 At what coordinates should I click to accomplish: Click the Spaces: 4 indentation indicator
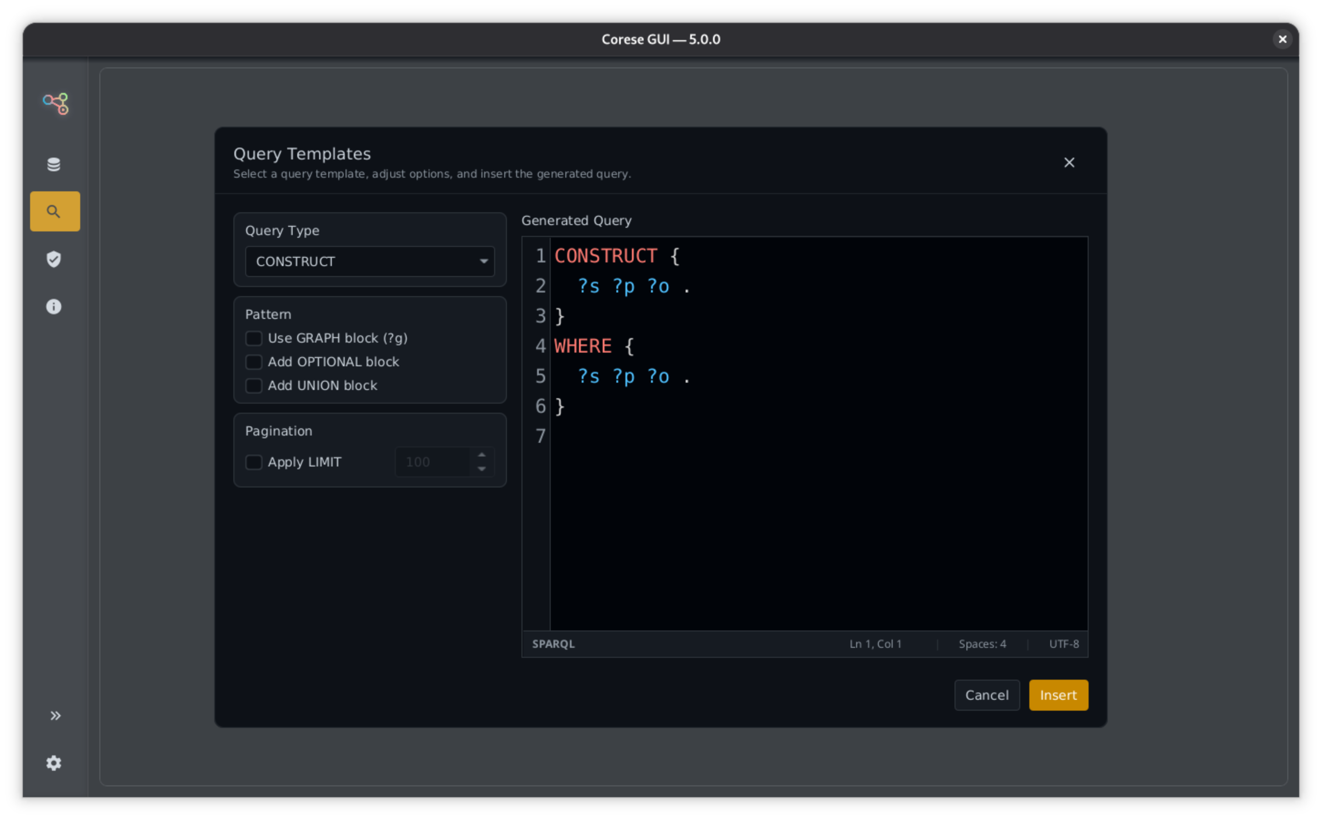pos(982,644)
